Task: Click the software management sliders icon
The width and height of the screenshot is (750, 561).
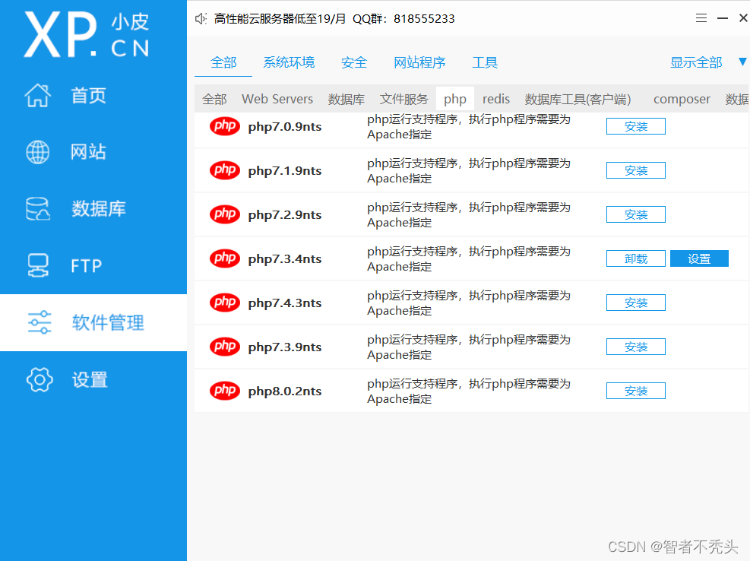Action: pos(40,322)
